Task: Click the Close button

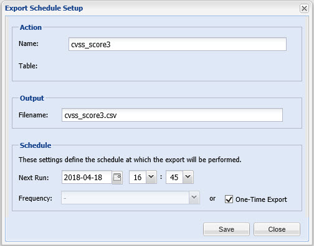Action: coord(277,229)
